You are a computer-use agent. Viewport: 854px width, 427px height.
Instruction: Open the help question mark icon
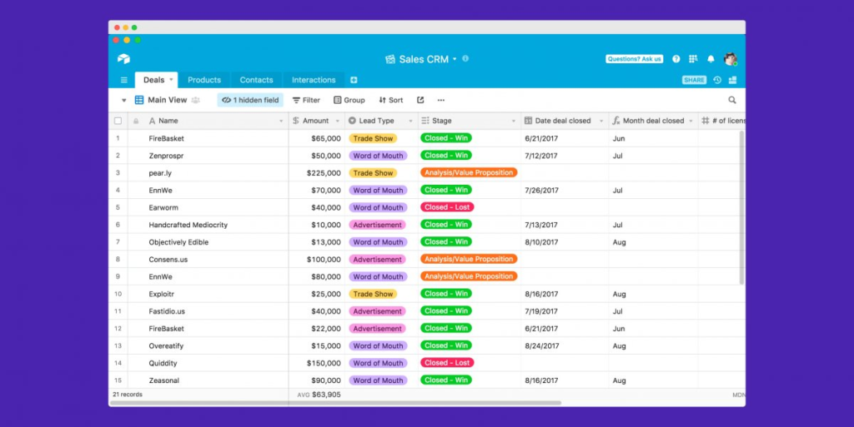click(676, 58)
